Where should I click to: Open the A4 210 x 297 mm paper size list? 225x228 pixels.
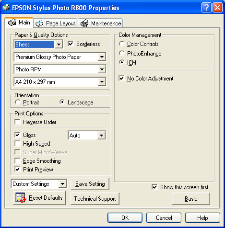coord(102,82)
